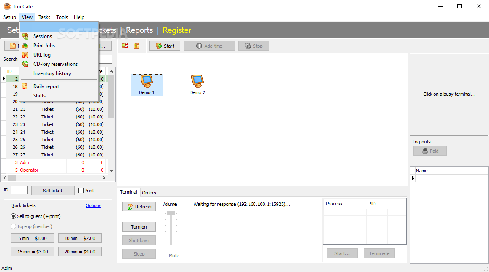Click the Refresh terminal button
Viewport: 489px width, 272px height.
[x=139, y=207]
